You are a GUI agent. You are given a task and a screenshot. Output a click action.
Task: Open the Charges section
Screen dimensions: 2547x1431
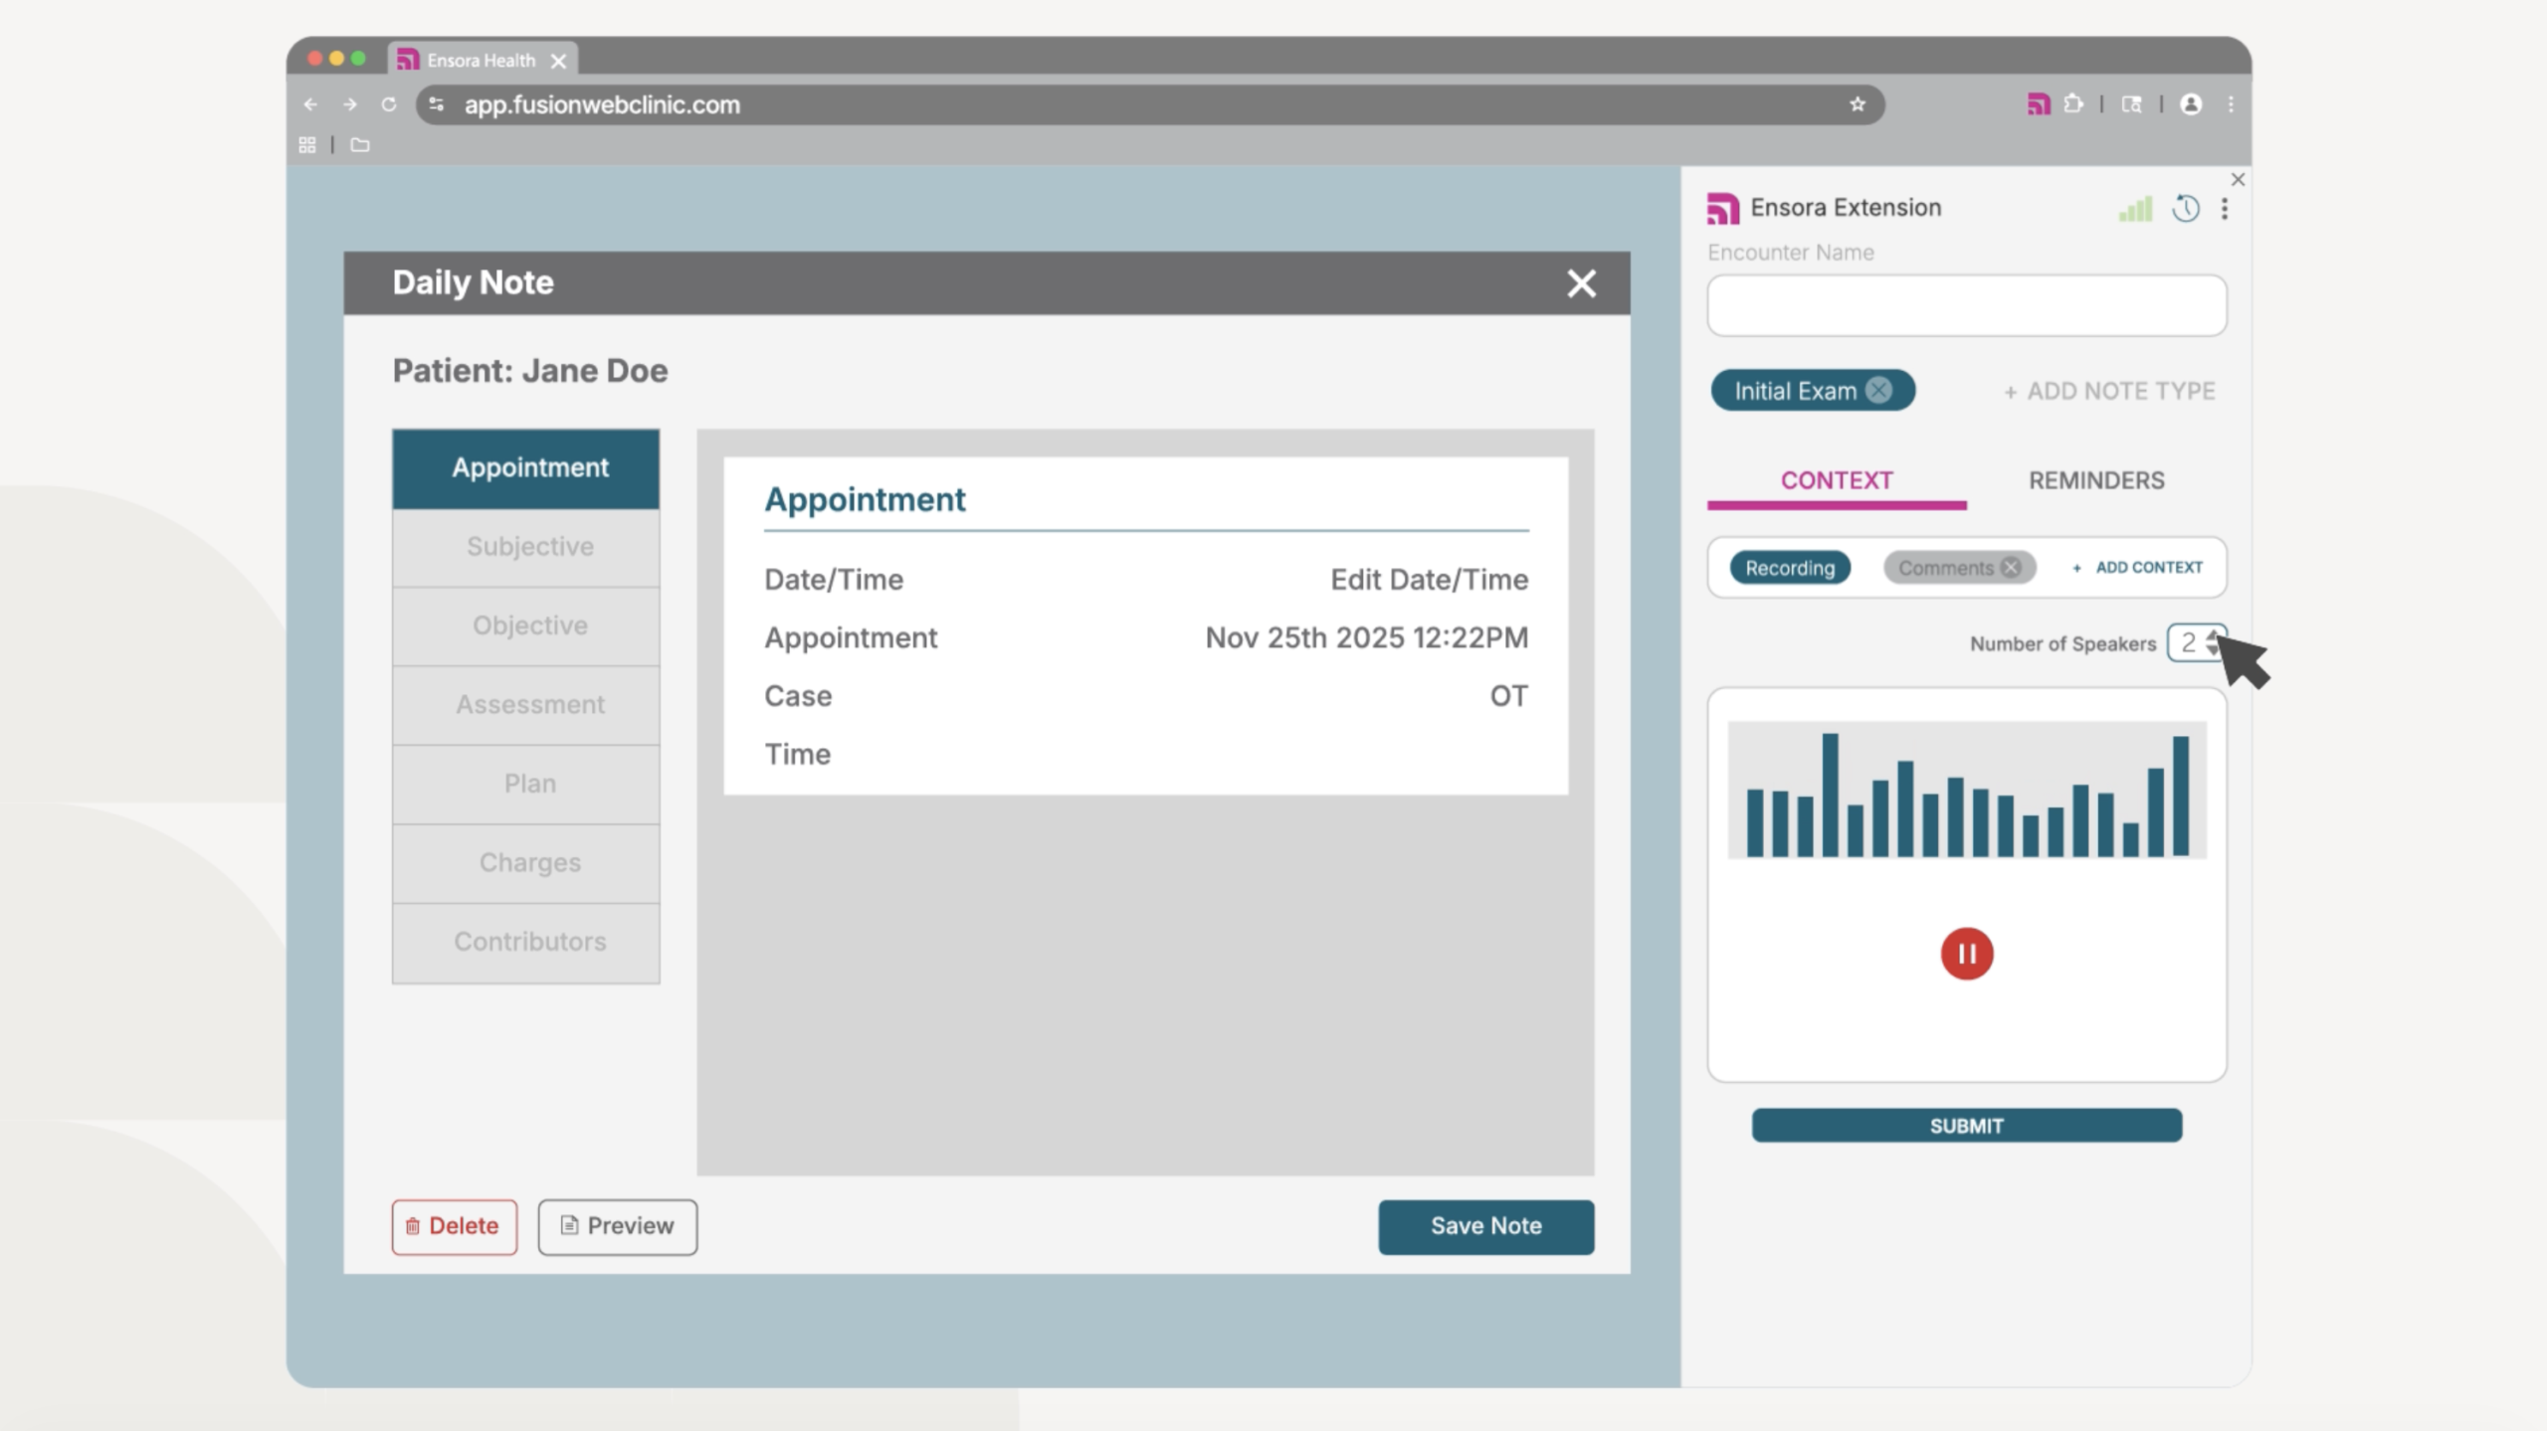pos(526,862)
